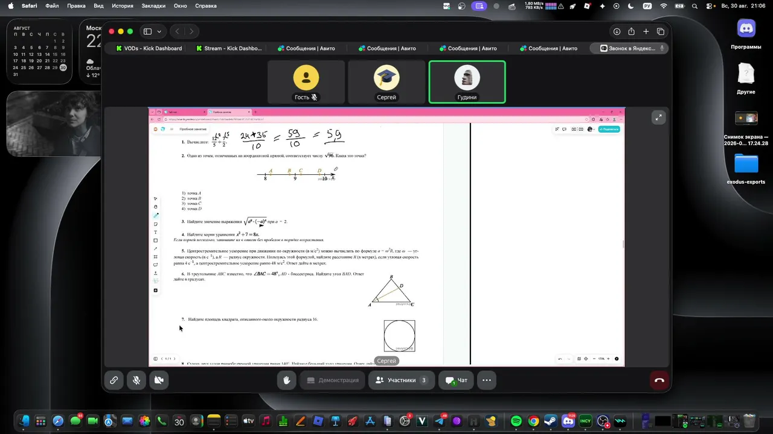Toggle the Safari sidebar
This screenshot has width=773, height=434.
click(147, 31)
